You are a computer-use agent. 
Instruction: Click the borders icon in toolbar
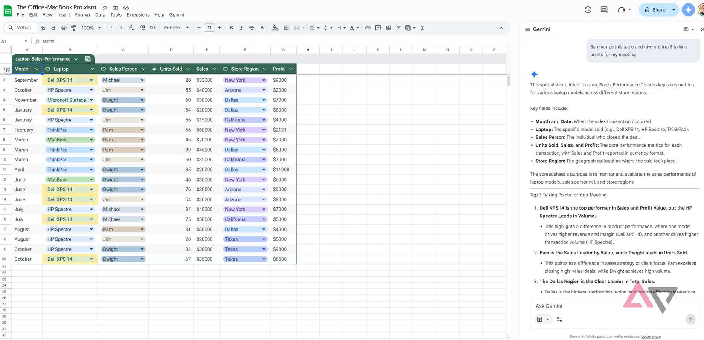tap(286, 28)
